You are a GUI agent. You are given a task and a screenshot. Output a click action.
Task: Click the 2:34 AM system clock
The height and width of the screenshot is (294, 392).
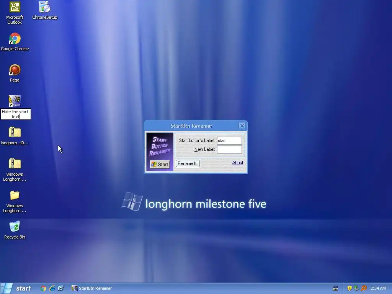(378, 288)
